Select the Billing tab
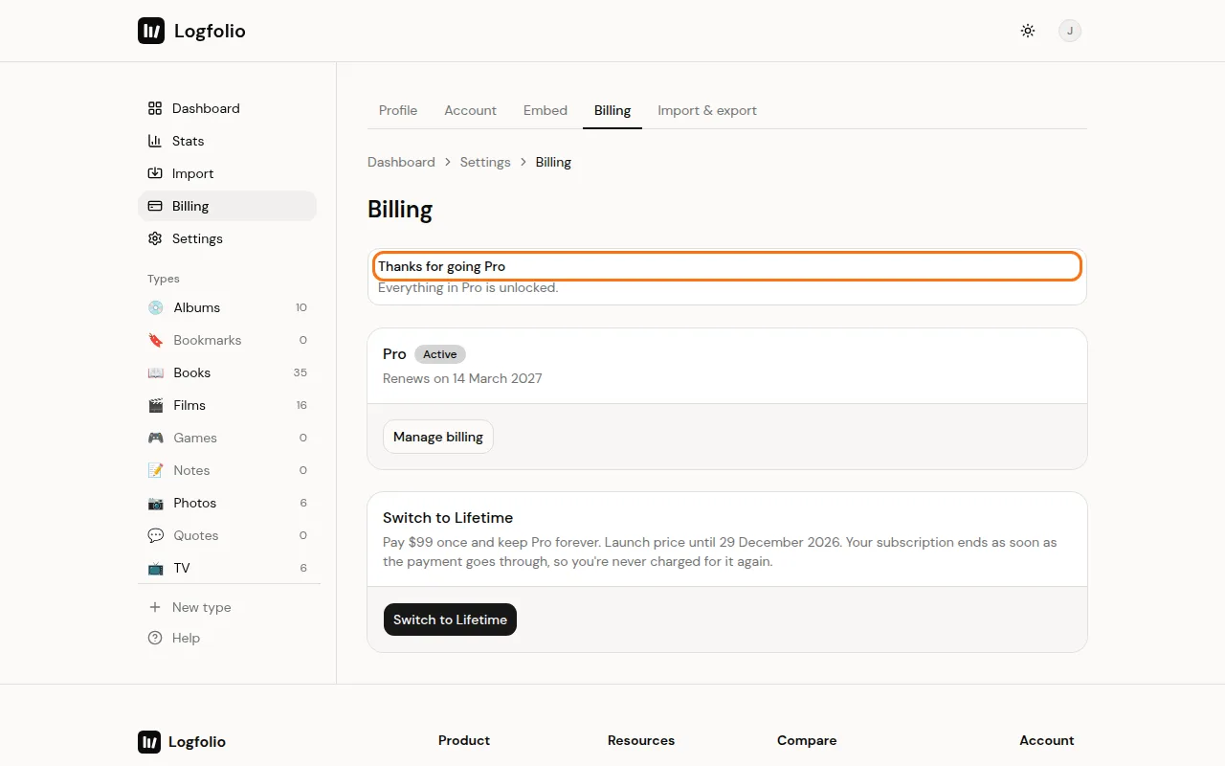Image resolution: width=1225 pixels, height=766 pixels. 612,110
